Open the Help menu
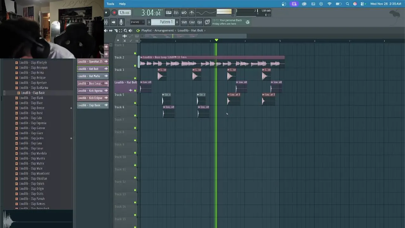This screenshot has height=228, width=405. [x=122, y=4]
